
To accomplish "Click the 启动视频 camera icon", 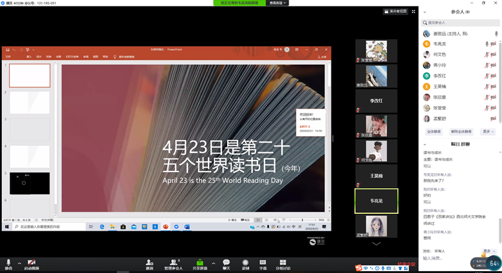I will 31,262.
